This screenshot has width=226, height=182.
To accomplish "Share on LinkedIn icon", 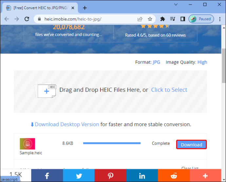I will click(x=142, y=176).
